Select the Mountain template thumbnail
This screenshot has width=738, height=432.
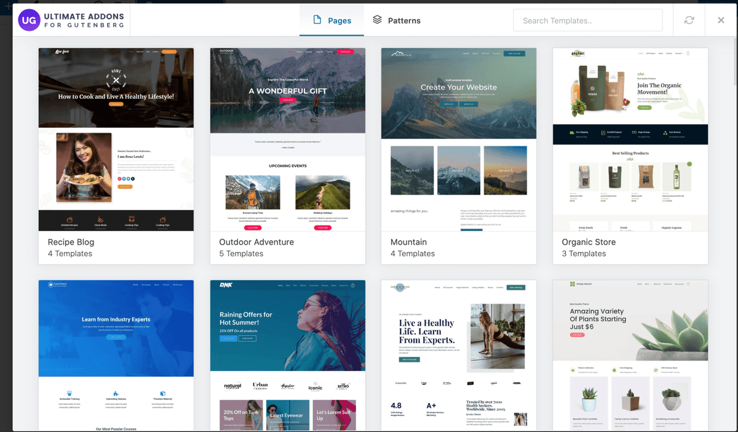(459, 139)
